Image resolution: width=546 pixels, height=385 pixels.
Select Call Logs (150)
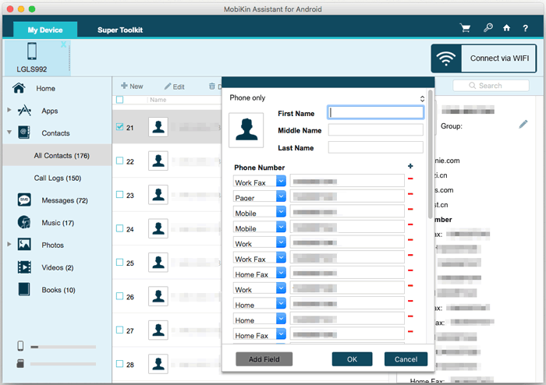click(x=58, y=178)
